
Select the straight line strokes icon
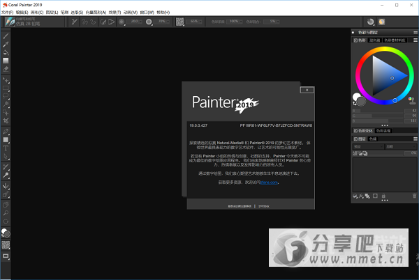(x=94, y=22)
